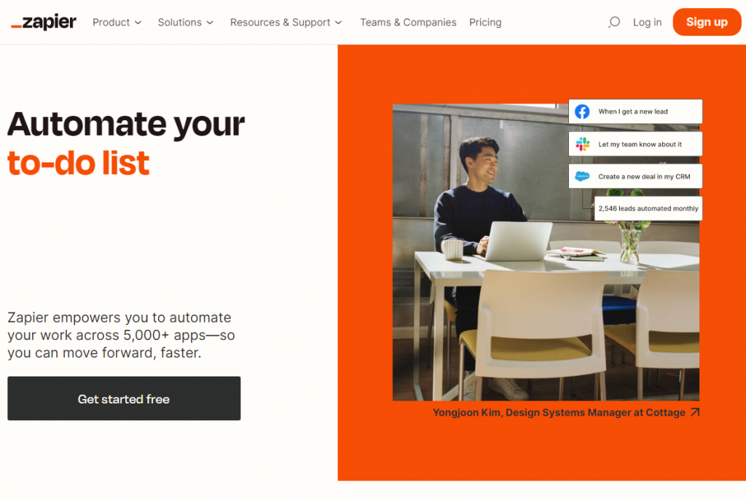The height and width of the screenshot is (501, 746).
Task: Click the Salesforce cloud icon
Action: [582, 176]
